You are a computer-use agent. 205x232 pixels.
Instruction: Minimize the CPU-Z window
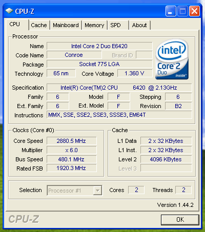(171, 11)
